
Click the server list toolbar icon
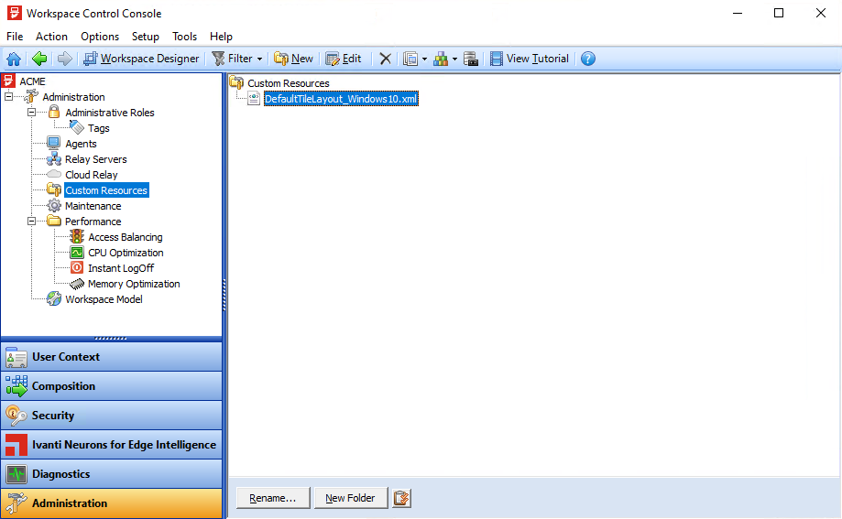coord(471,59)
